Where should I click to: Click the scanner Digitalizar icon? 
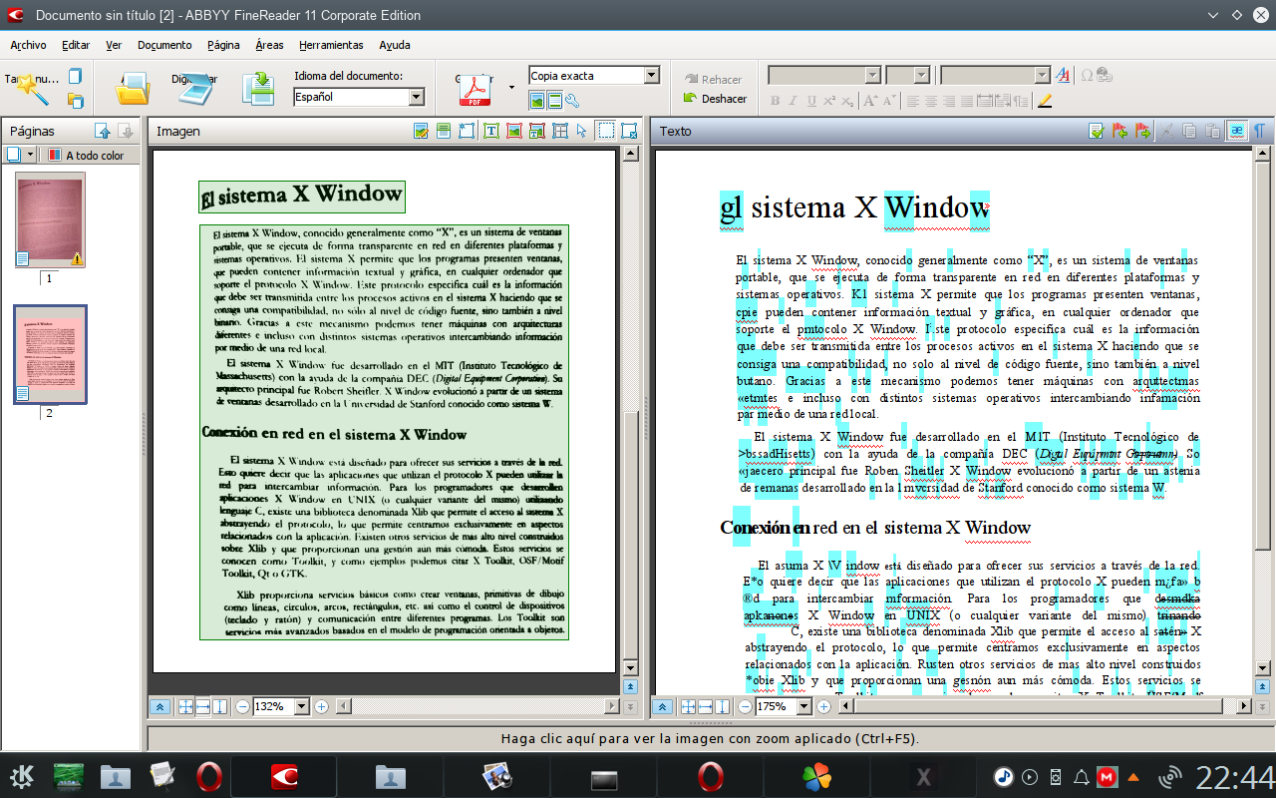[x=195, y=88]
